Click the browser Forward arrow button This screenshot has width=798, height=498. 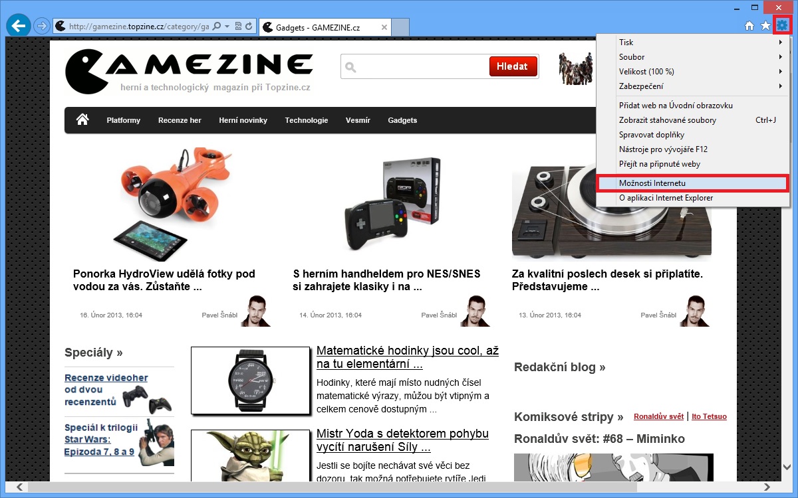coord(41,27)
